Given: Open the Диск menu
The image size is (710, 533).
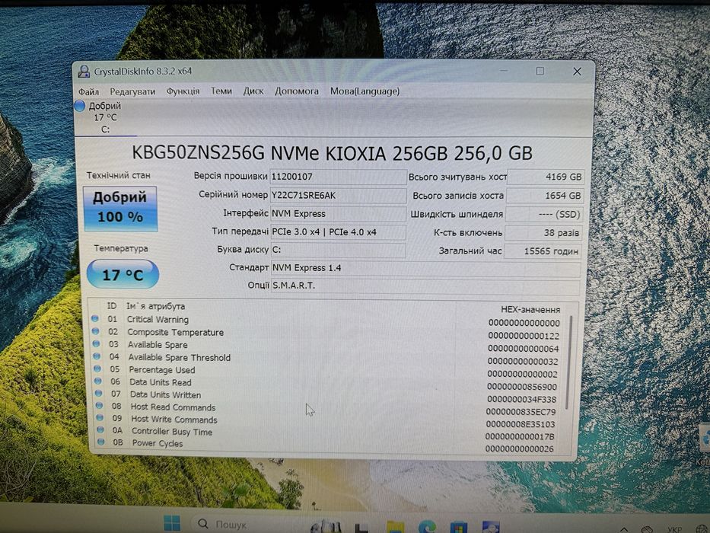Looking at the screenshot, I should (253, 91).
